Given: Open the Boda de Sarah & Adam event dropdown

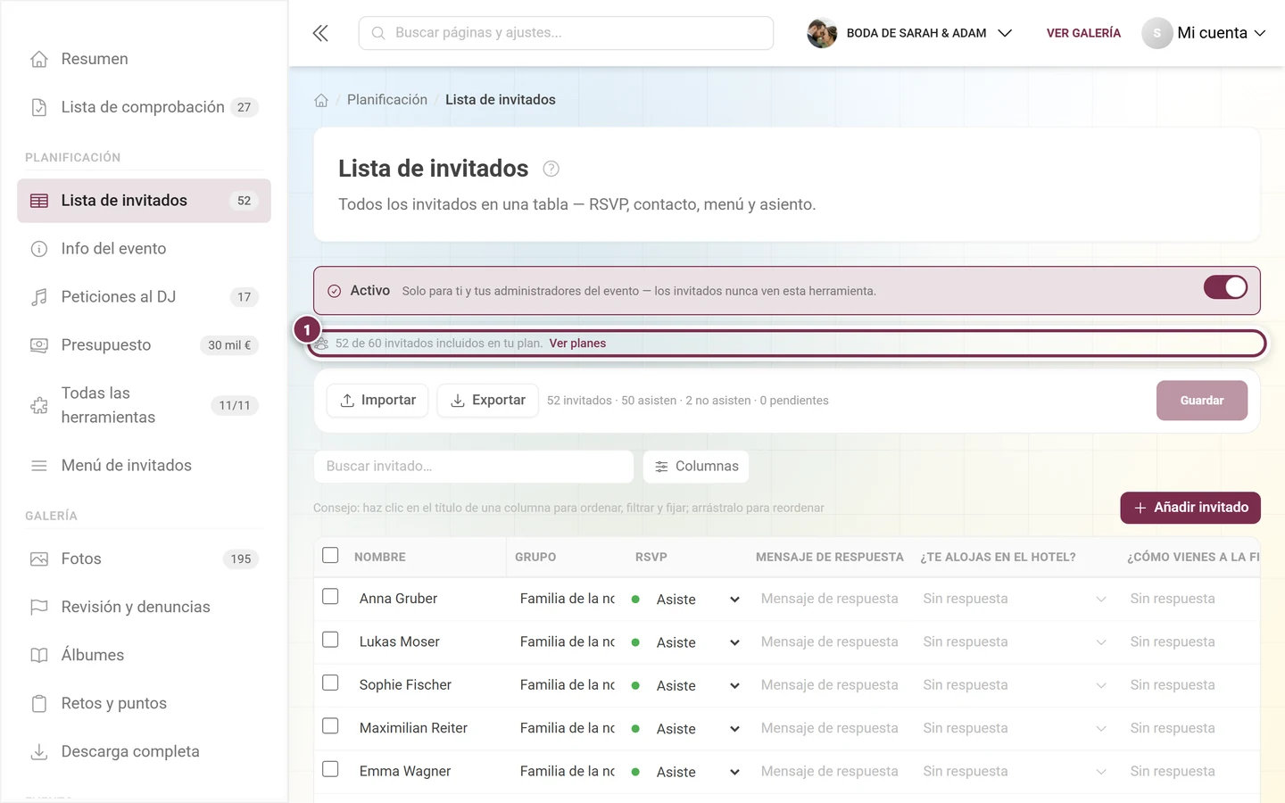Looking at the screenshot, I should 910,33.
